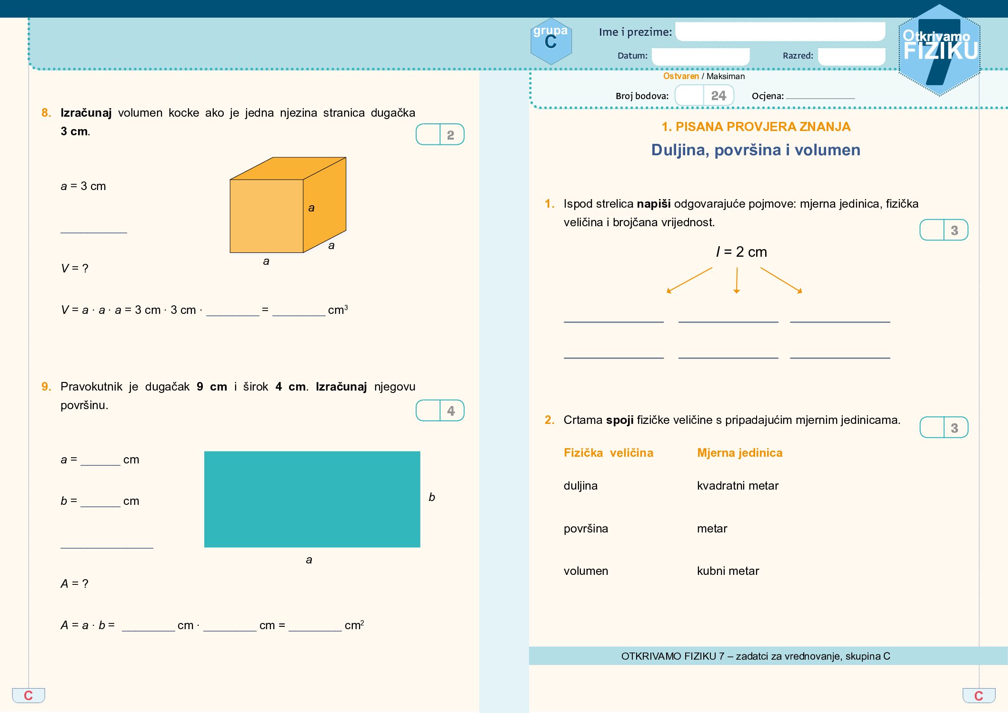The height and width of the screenshot is (713, 1008).
Task: Click the Broj bodova achieved box
Action: coord(689,95)
